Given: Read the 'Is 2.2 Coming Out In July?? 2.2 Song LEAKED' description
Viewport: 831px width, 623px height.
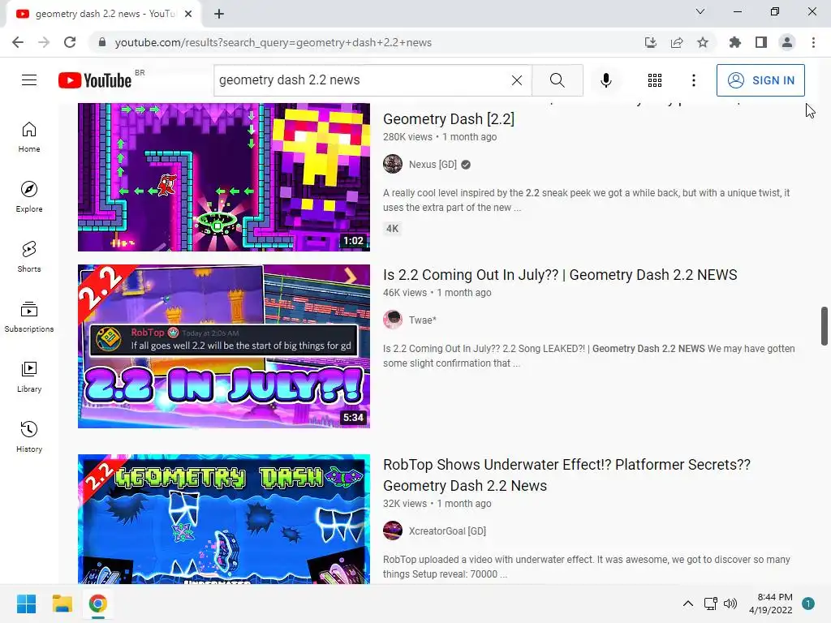Looking at the screenshot, I should pos(589,356).
